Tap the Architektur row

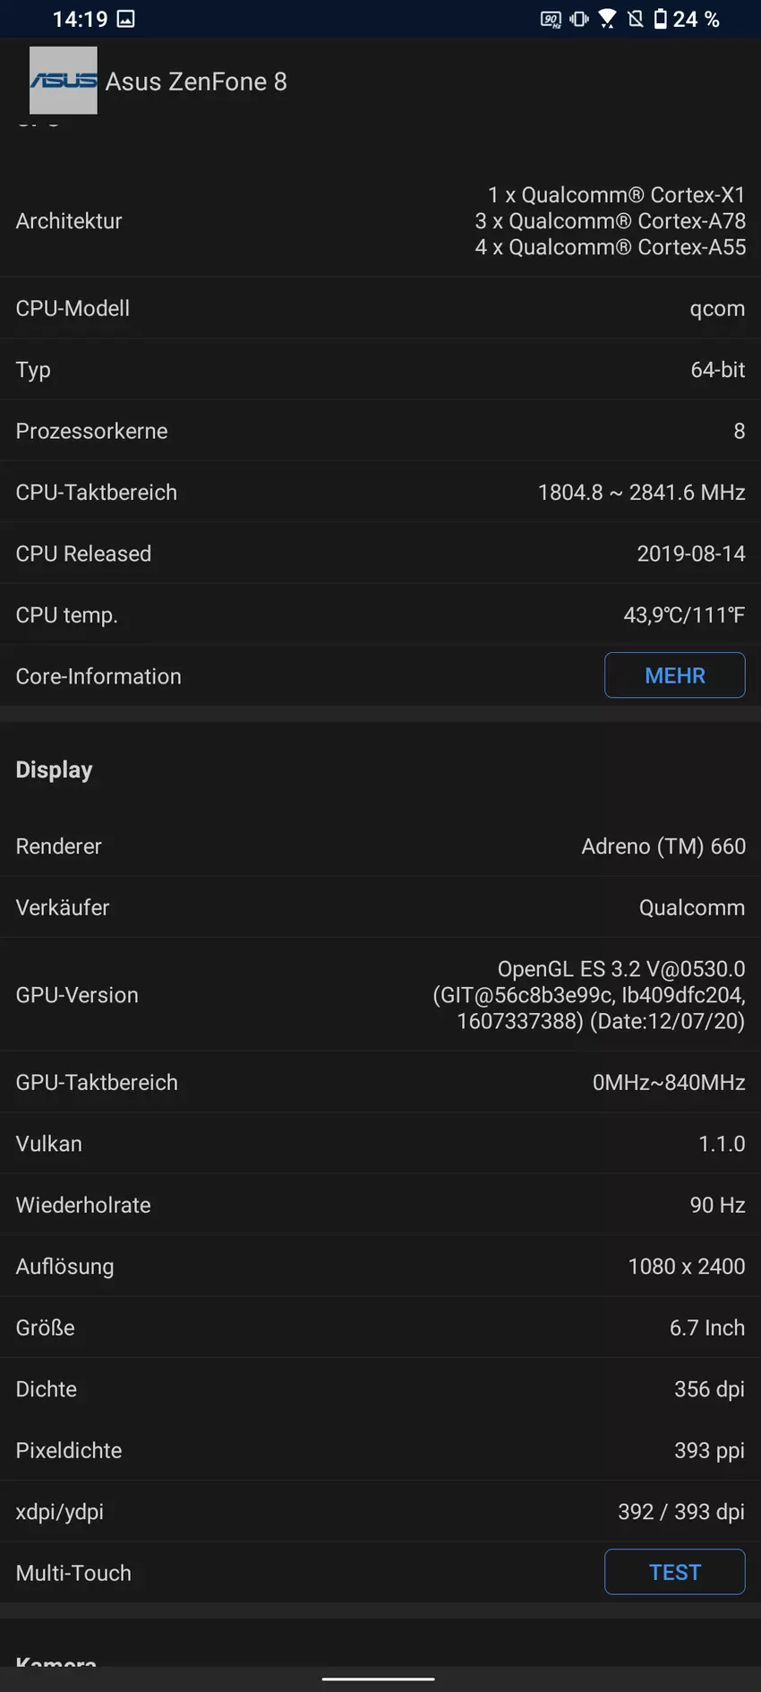click(380, 221)
